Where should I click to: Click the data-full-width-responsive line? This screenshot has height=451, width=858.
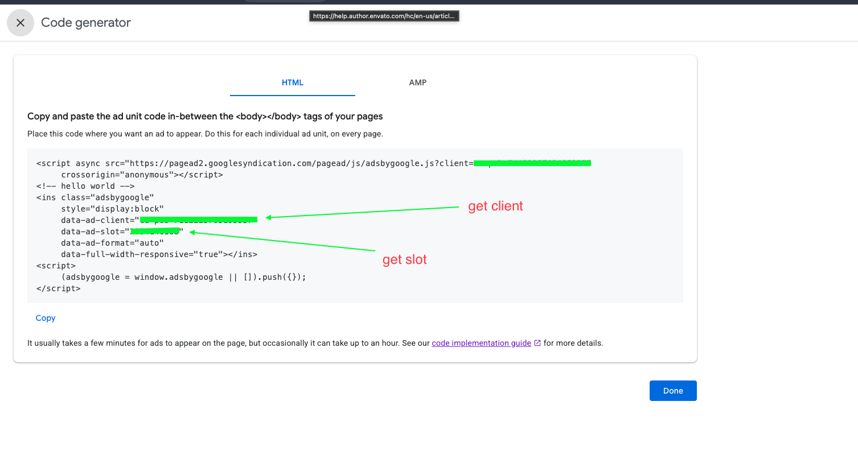coord(159,254)
